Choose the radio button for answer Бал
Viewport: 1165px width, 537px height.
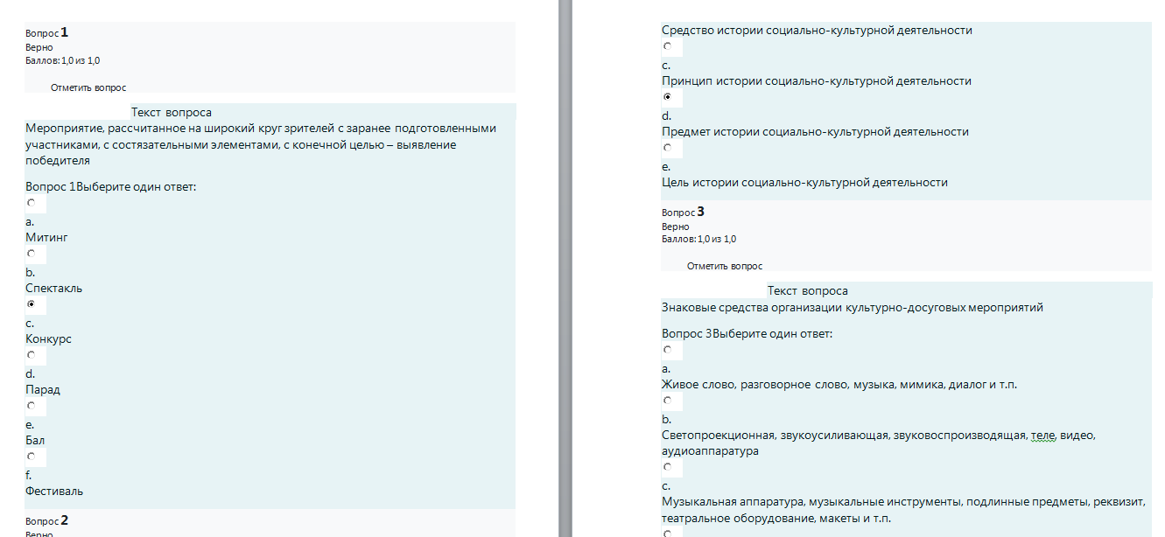pos(31,406)
